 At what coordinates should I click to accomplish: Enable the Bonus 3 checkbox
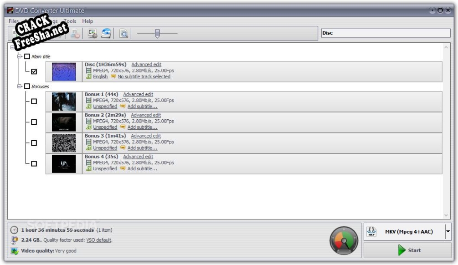(34, 143)
